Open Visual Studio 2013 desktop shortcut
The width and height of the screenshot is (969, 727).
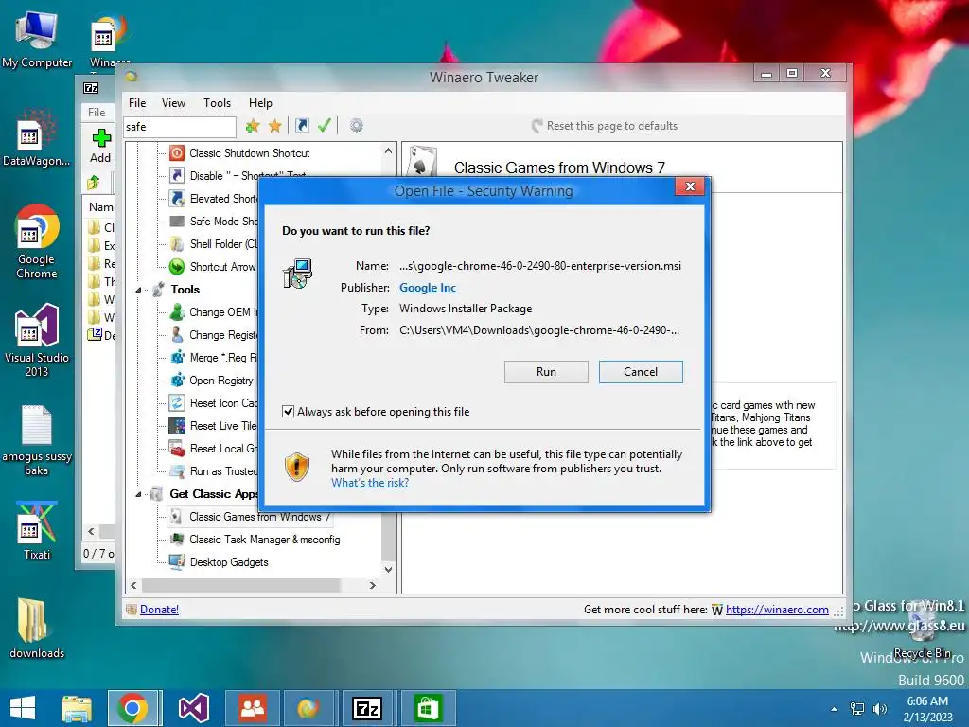37,340
